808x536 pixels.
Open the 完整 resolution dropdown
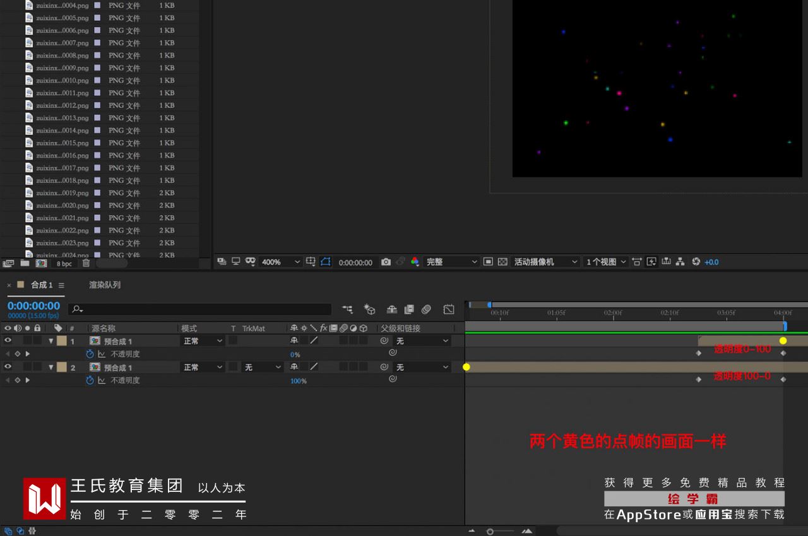point(451,262)
